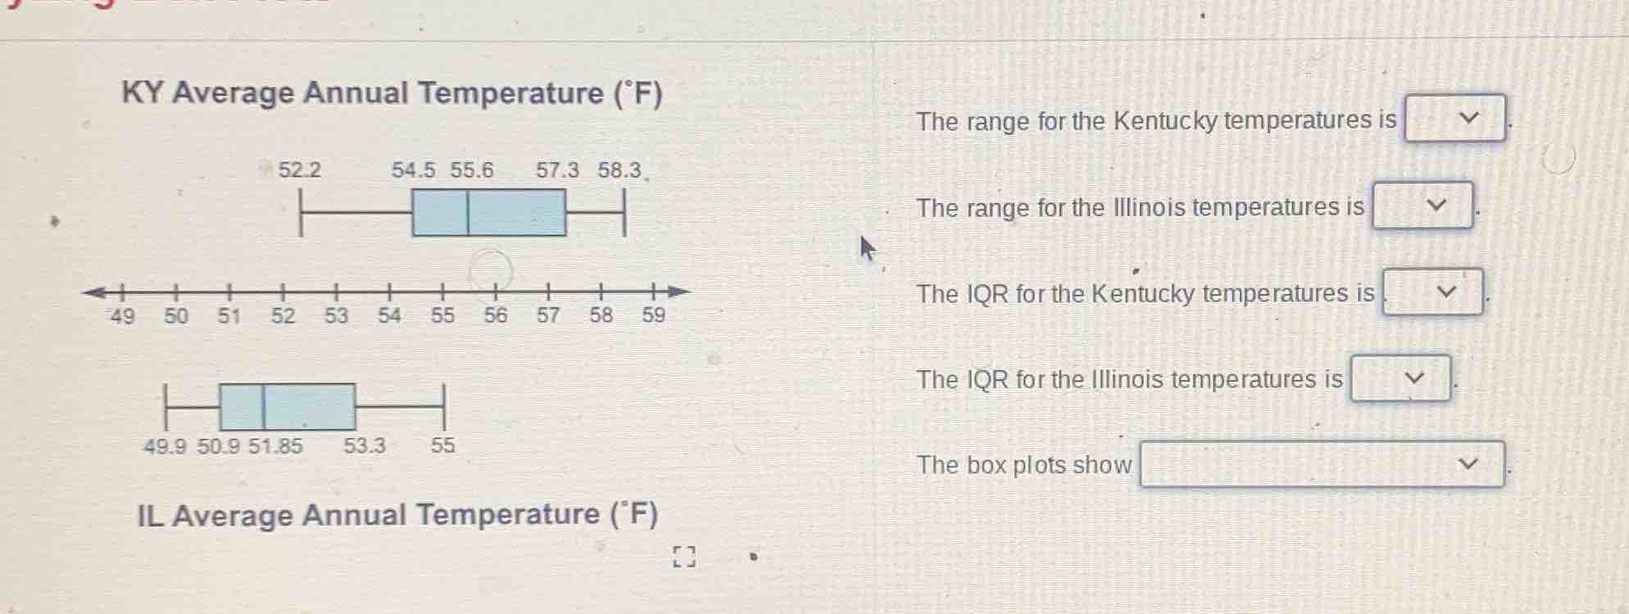The width and height of the screenshot is (1629, 614).
Task: Select the 51.85 median label for Illinois
Action: [275, 446]
